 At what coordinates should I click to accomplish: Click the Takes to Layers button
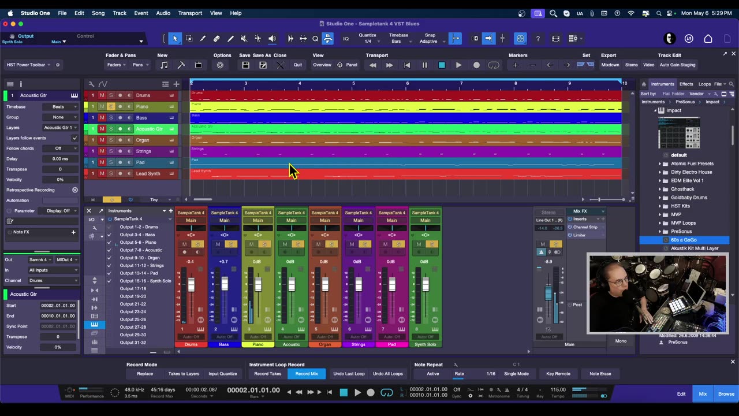click(184, 374)
